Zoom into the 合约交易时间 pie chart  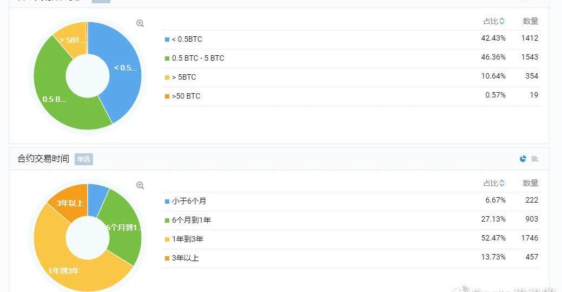point(140,185)
